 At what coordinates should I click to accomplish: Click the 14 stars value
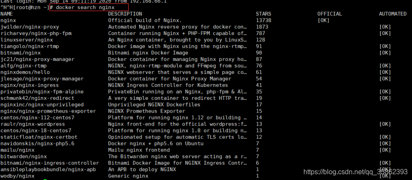pyautogui.click(x=259, y=118)
